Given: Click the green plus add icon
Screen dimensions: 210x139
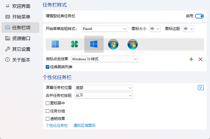Looking at the screenshot, I should (191, 59).
